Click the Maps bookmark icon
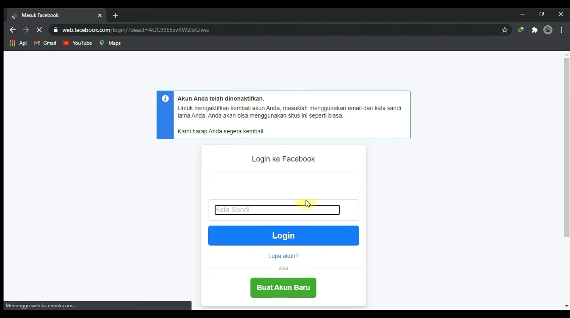570x318 pixels. (102, 43)
